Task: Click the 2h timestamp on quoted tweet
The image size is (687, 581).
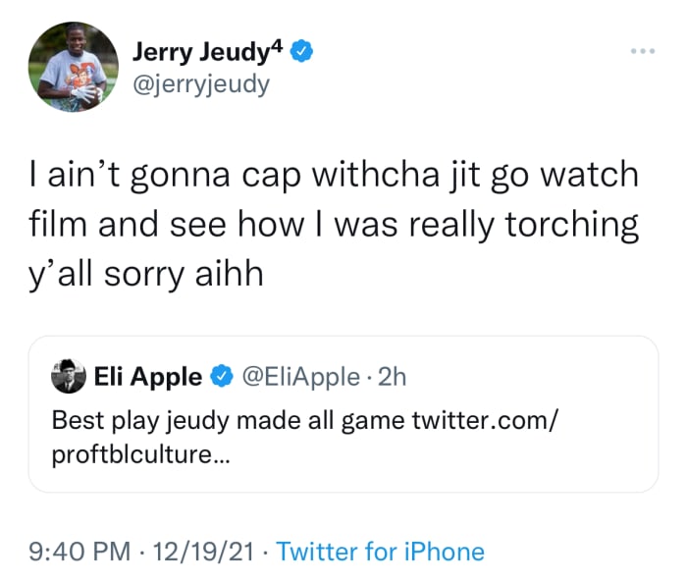Action: click(x=393, y=376)
